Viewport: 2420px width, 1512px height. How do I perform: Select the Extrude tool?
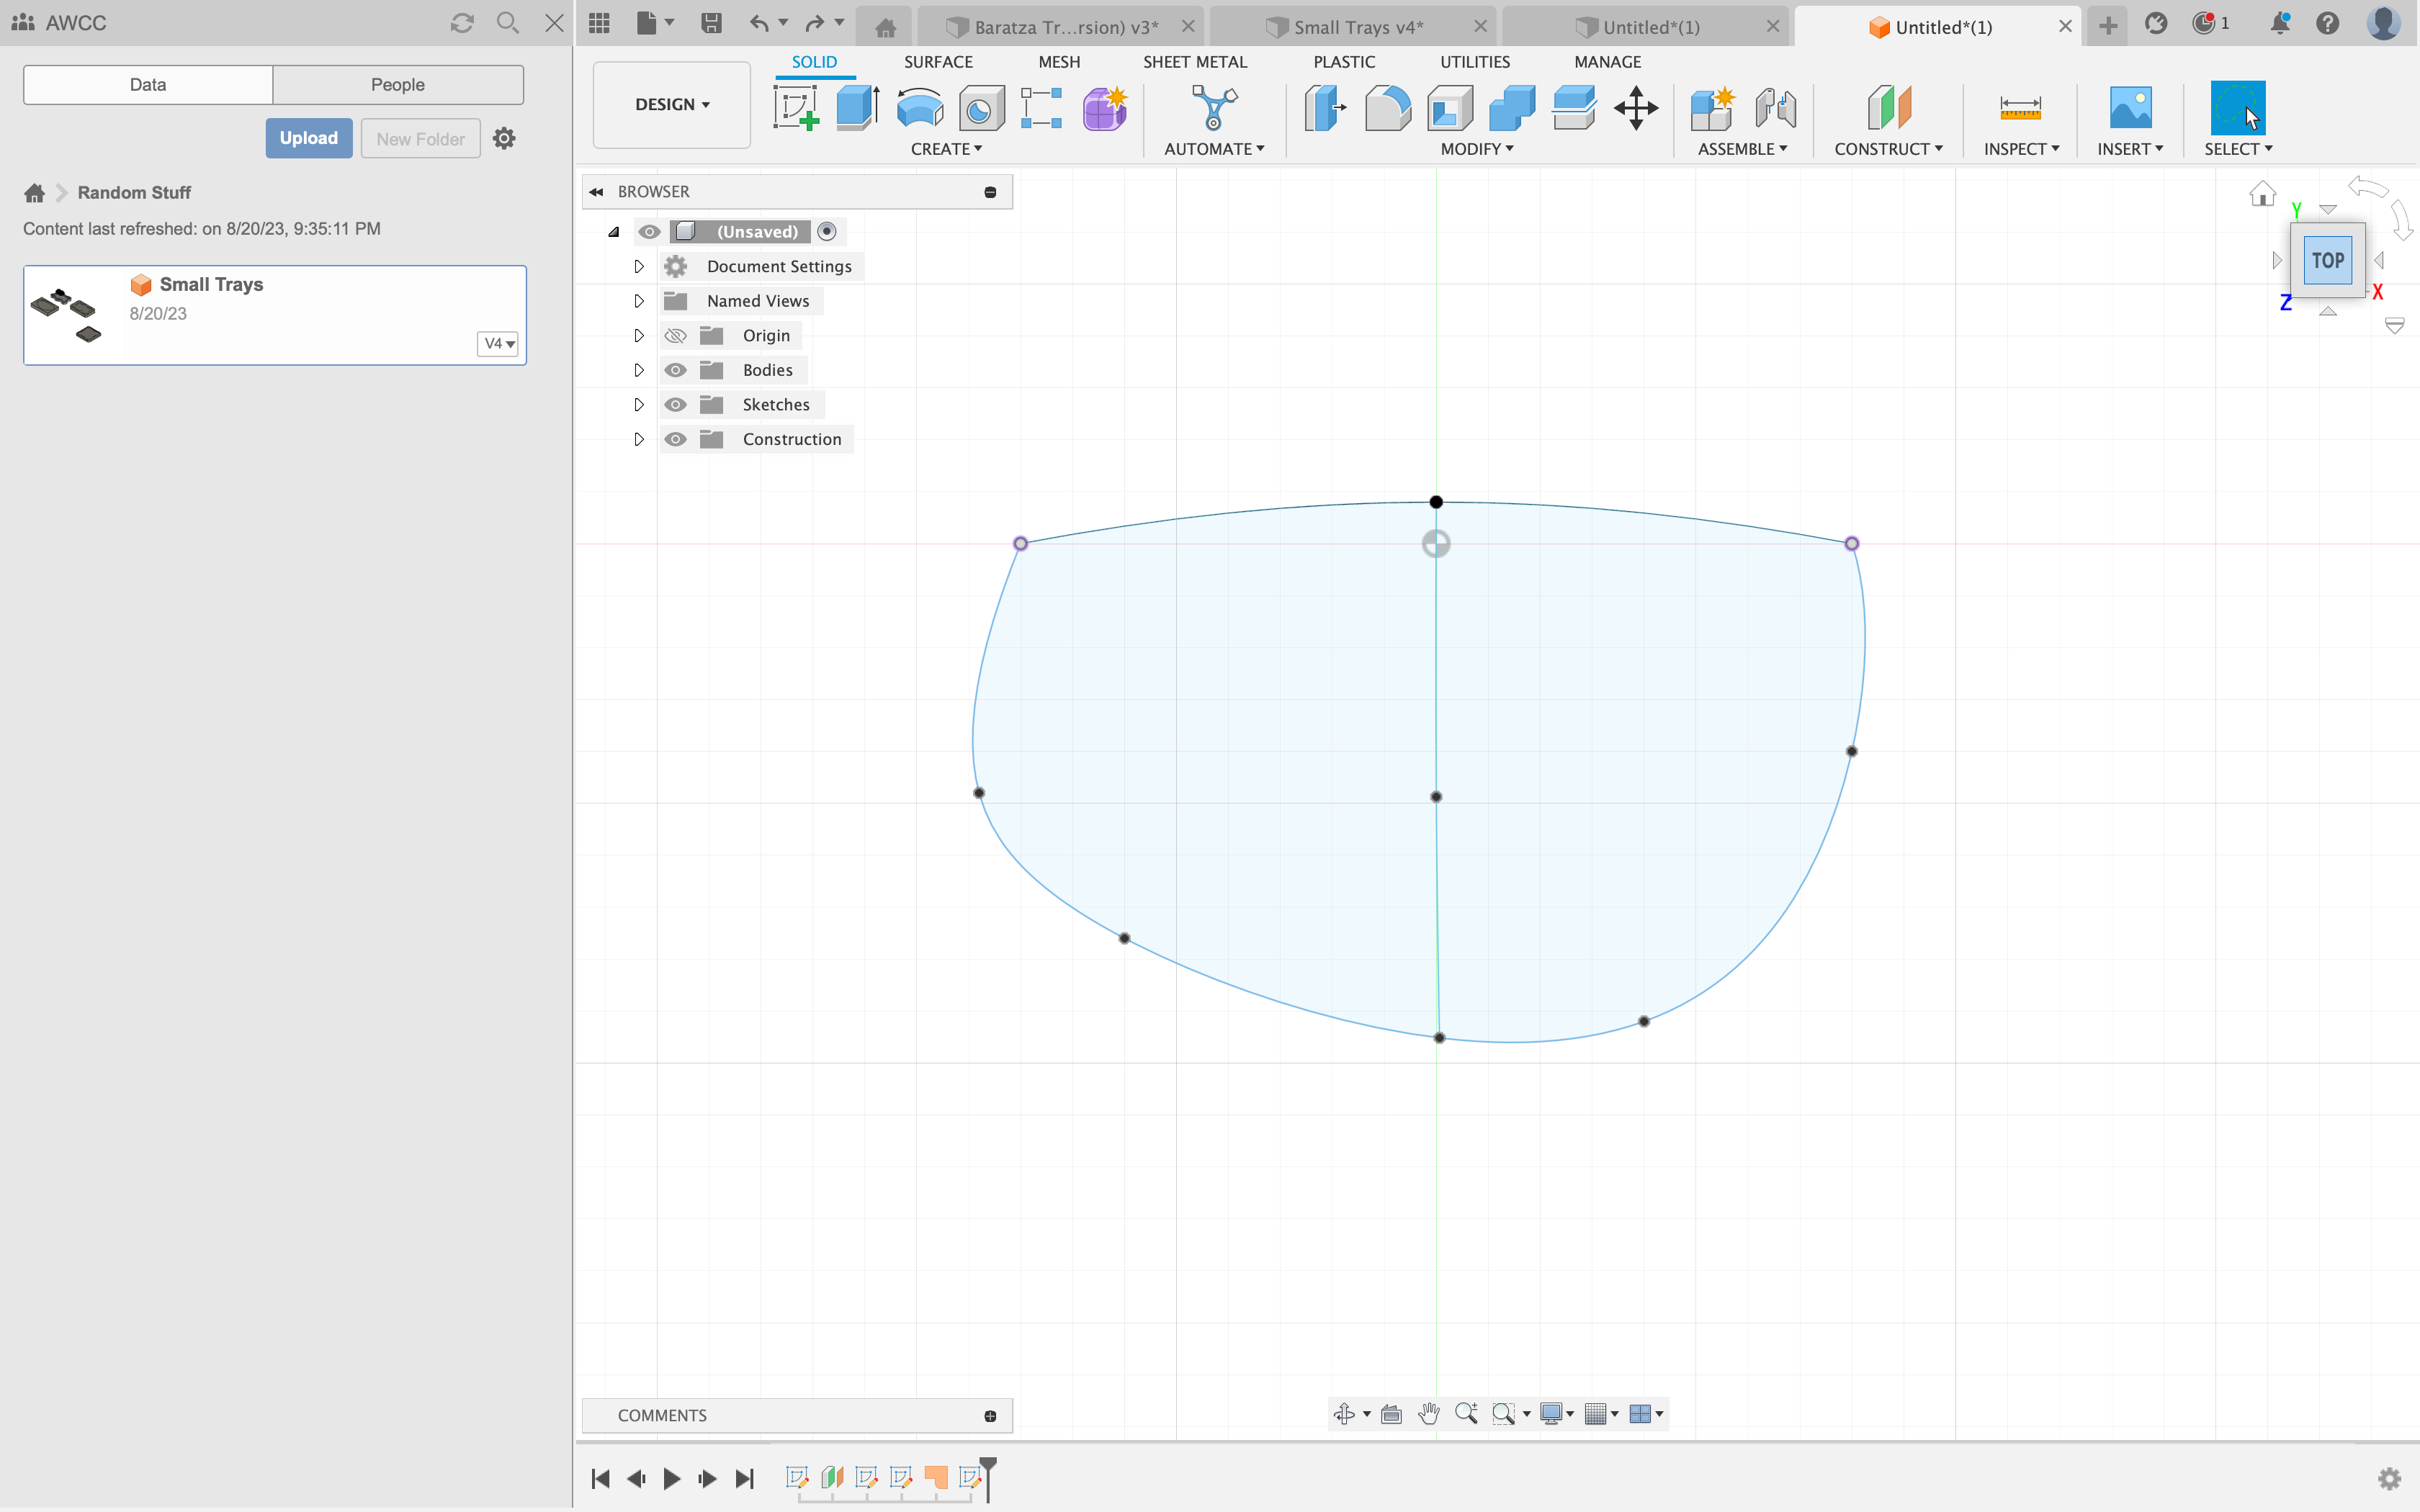coord(858,107)
